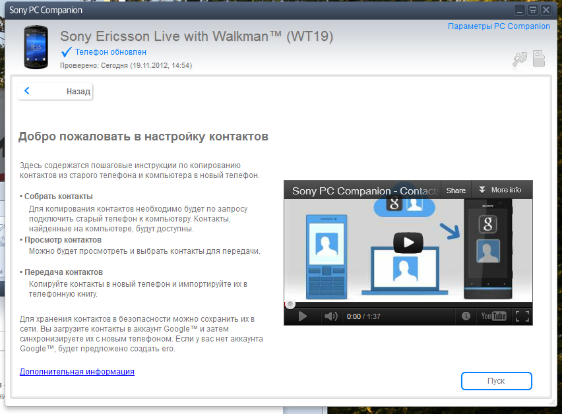This screenshot has height=414, width=562.
Task: Click the back chevron arrow icon
Action: coord(27,90)
